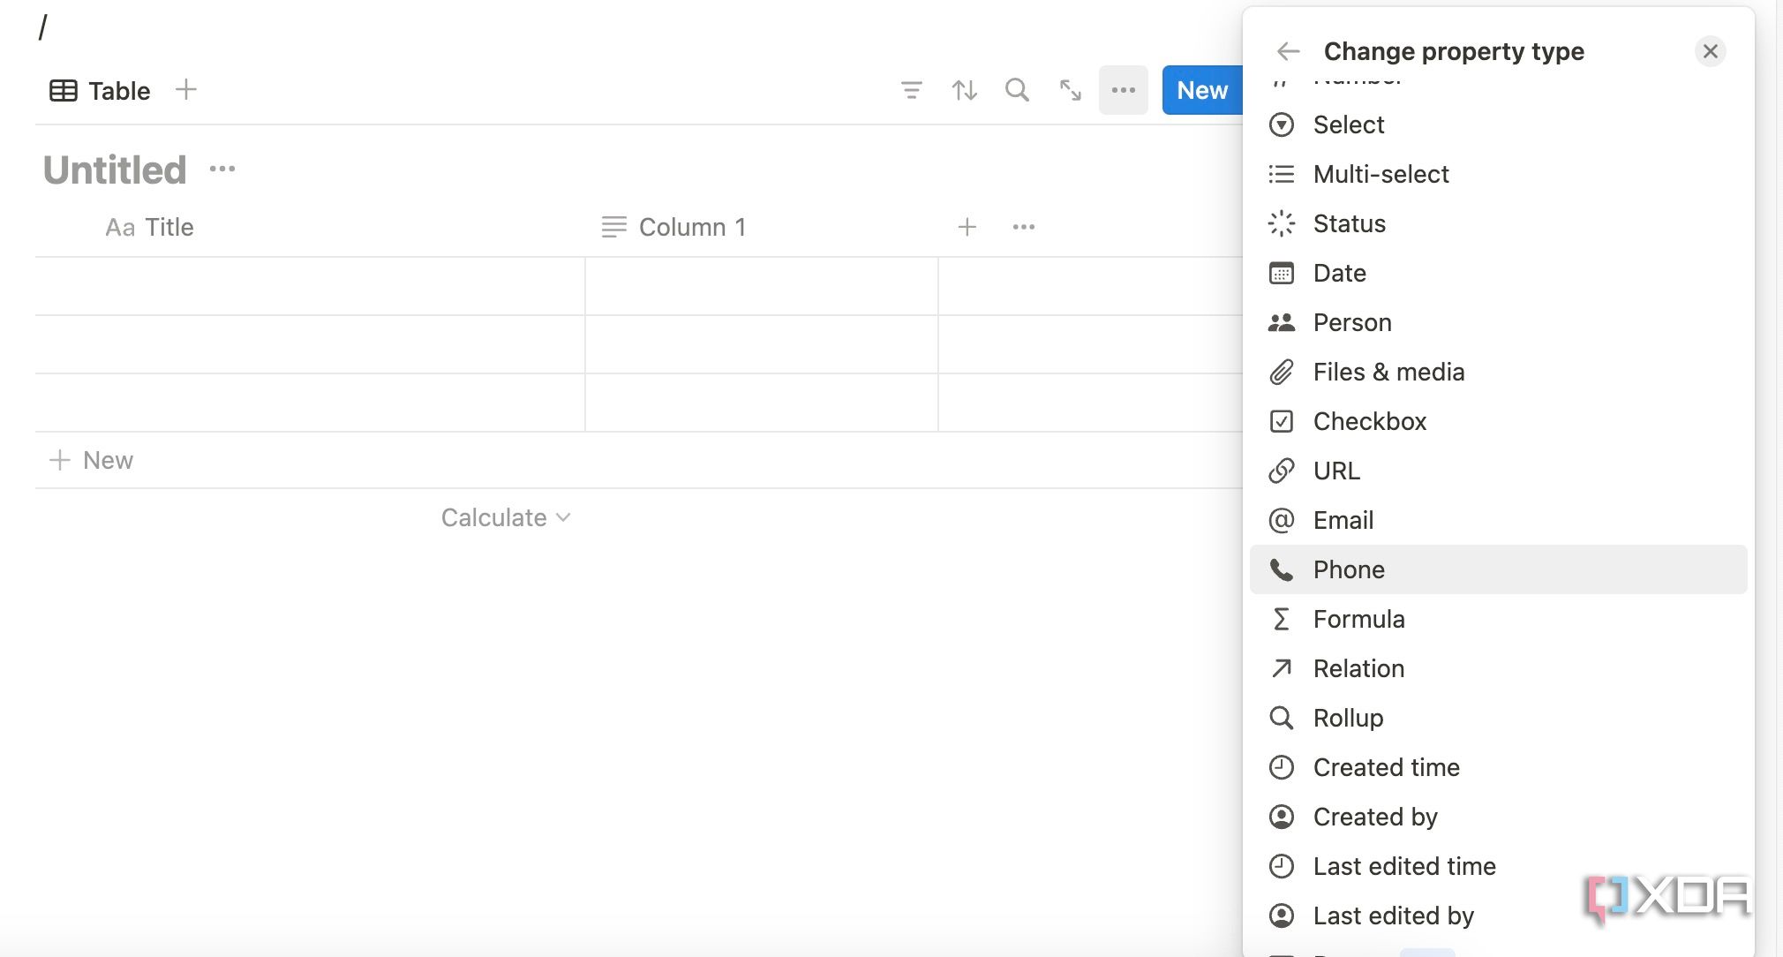Screen dimensions: 1783x957
Task: Click the blue New button
Action: click(1201, 90)
